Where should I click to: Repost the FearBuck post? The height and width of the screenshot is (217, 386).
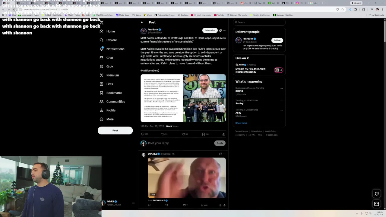[x=164, y=134]
